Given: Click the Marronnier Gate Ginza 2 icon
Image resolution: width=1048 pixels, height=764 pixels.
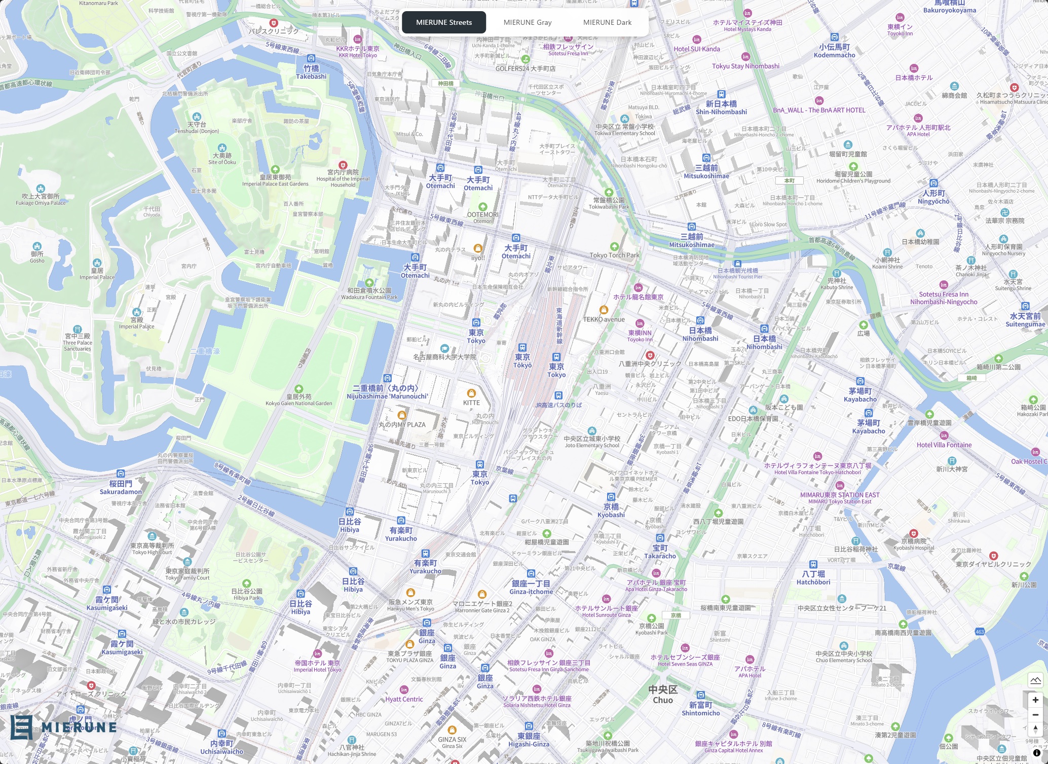Looking at the screenshot, I should 482,594.
